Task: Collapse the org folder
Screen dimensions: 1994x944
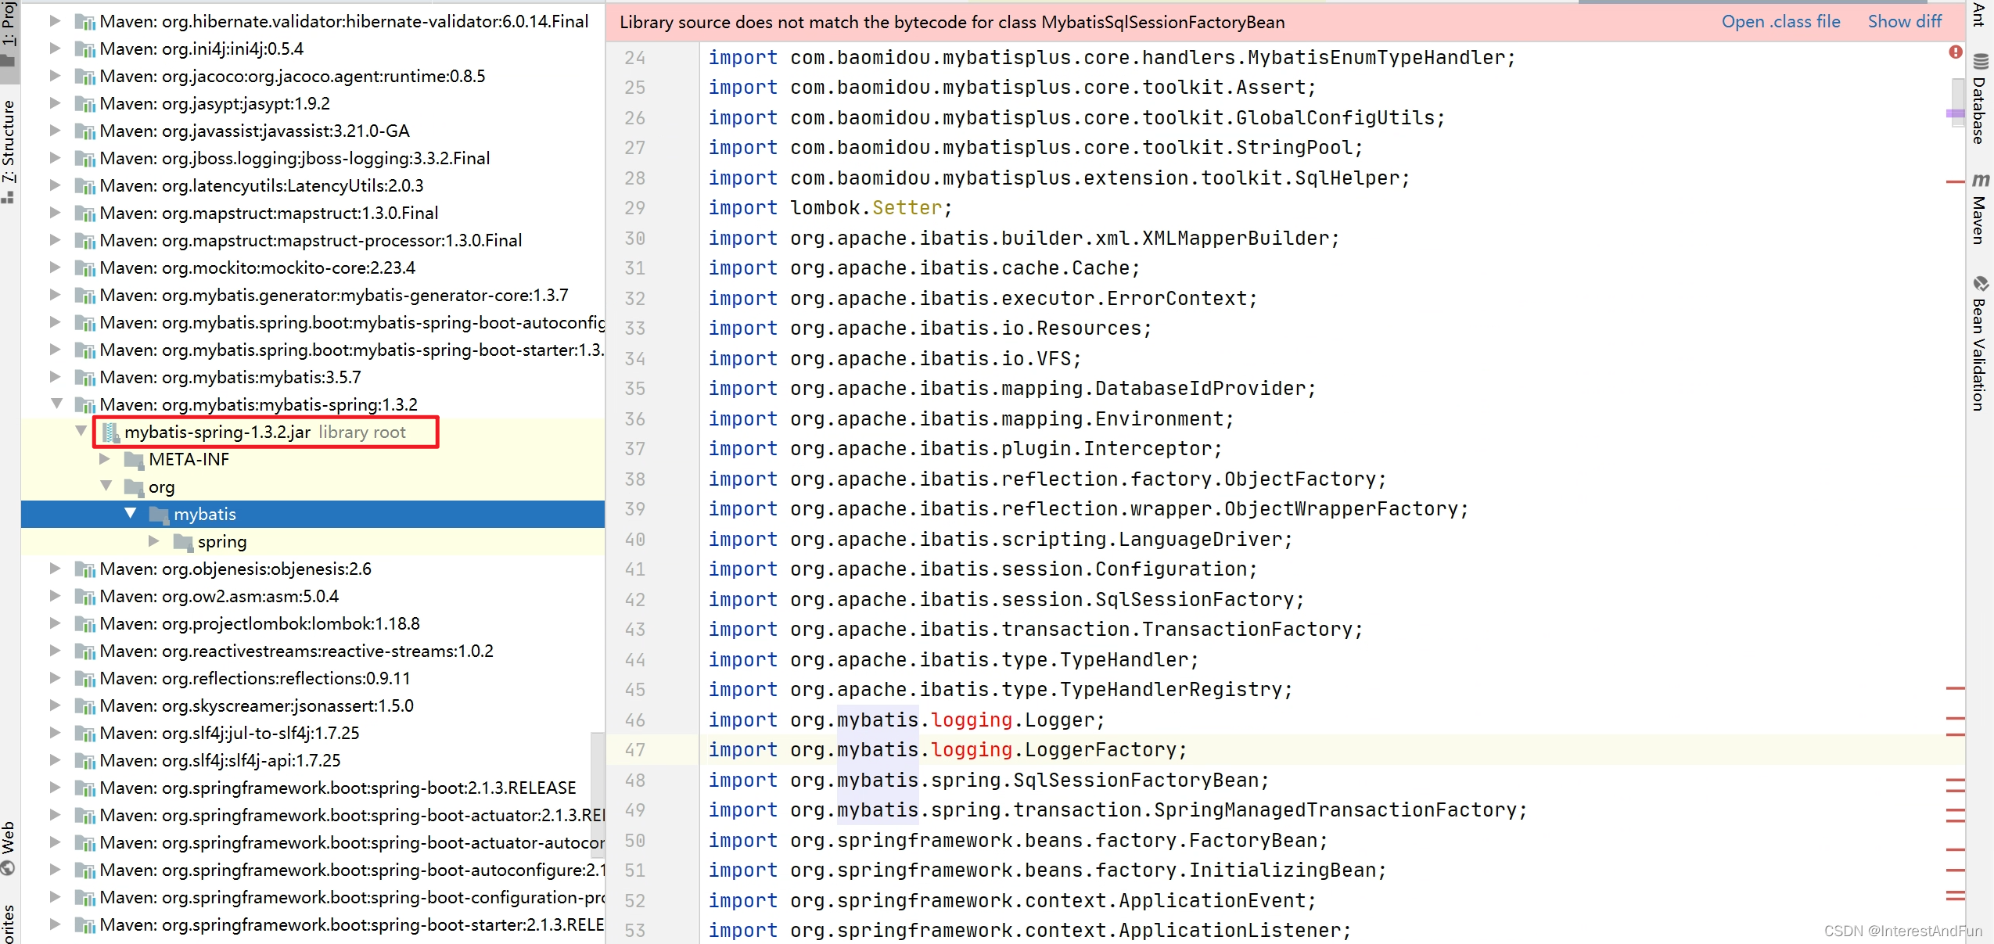Action: coord(106,486)
